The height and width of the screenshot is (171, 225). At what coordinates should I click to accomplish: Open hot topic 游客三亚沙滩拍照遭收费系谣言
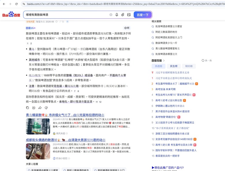[x=172, y=134]
